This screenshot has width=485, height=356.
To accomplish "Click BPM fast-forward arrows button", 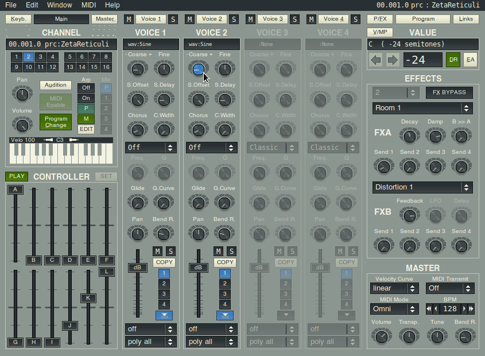I will (471, 309).
